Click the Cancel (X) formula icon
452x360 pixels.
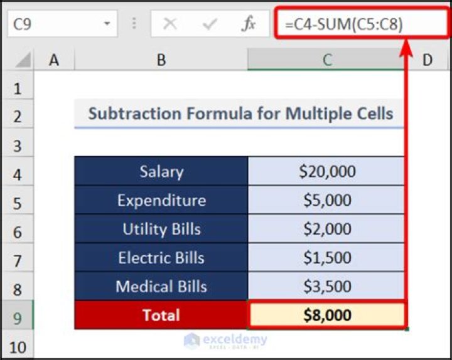coord(169,24)
